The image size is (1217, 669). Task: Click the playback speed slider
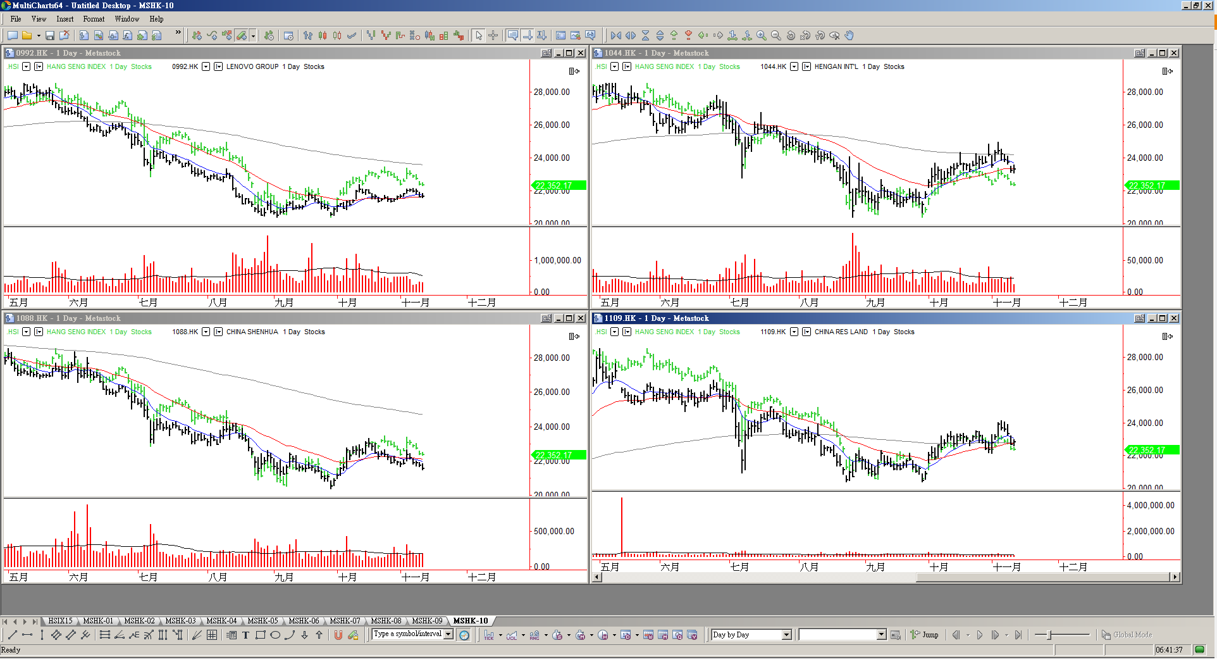coord(1050,635)
